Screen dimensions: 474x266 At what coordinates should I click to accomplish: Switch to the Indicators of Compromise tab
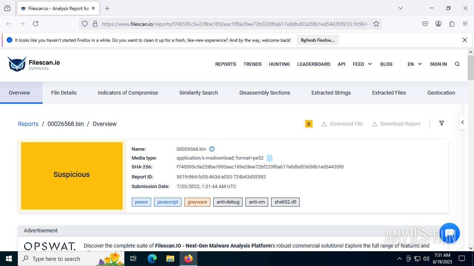(x=128, y=93)
